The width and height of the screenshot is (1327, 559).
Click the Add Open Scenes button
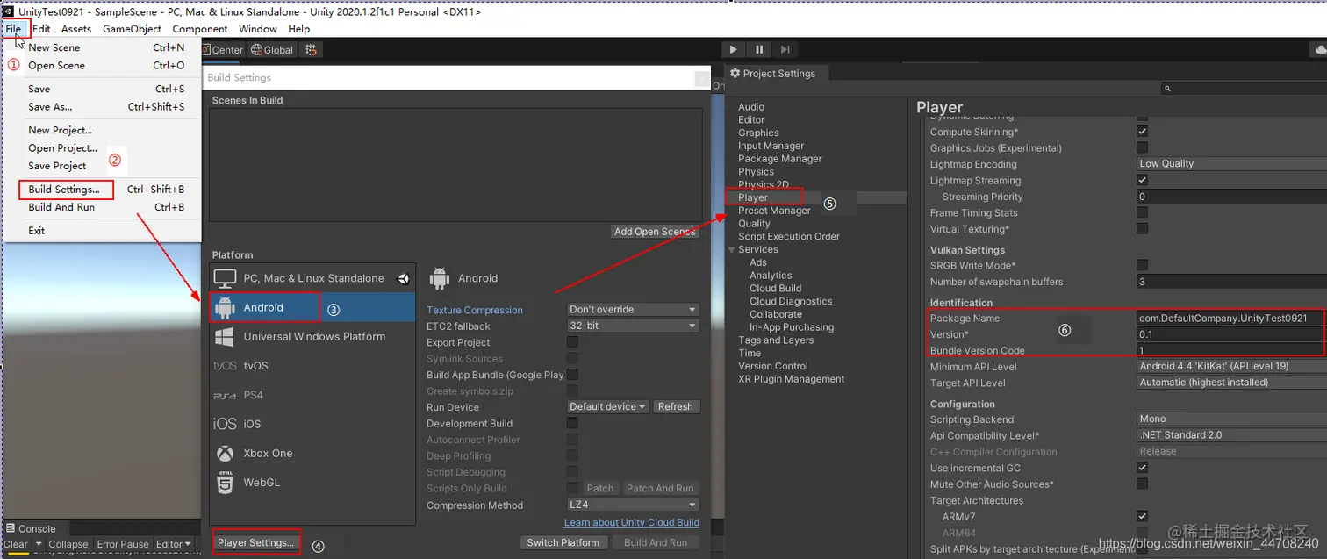(655, 232)
